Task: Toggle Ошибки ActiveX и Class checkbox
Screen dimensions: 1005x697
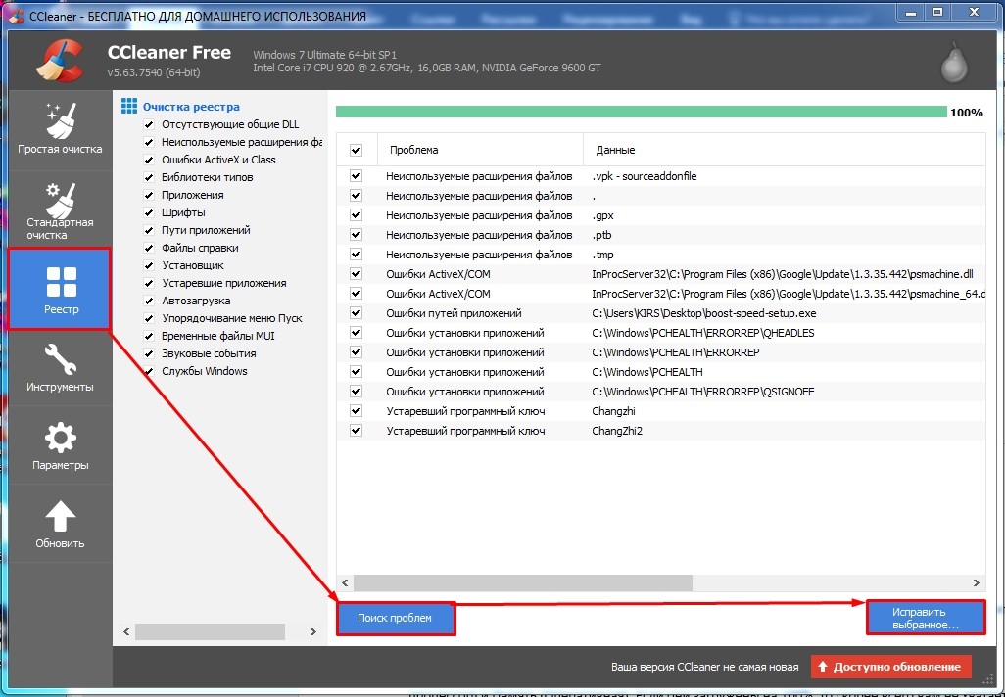Action: 149,160
